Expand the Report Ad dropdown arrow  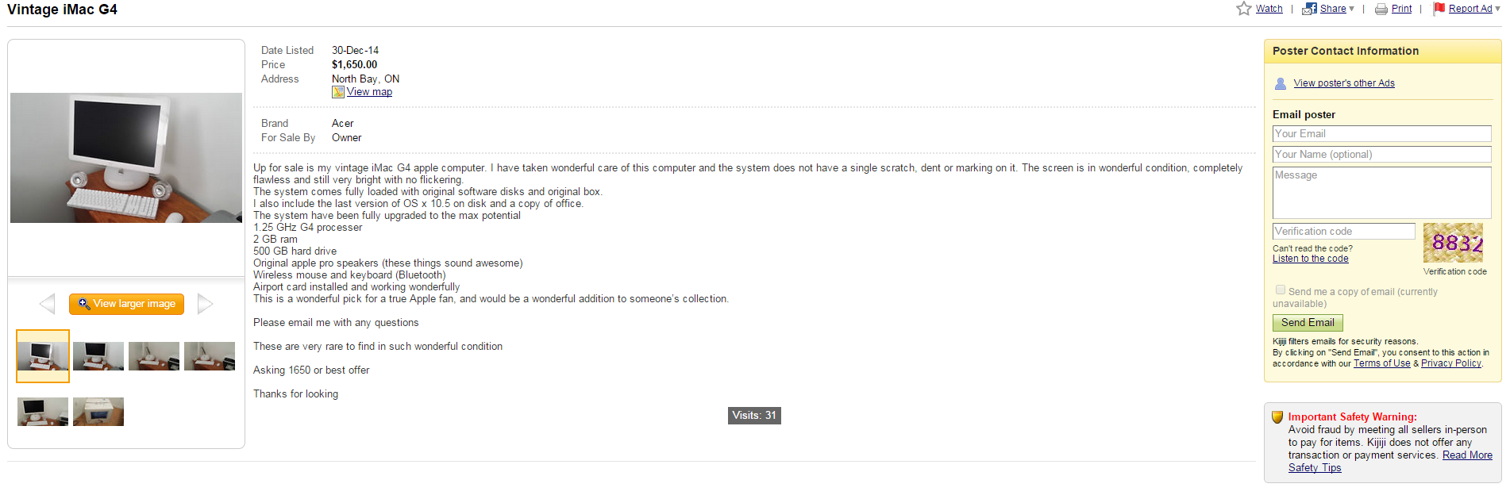1497,10
